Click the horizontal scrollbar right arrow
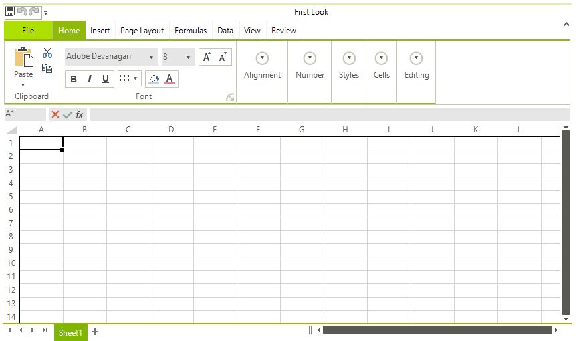Screen dimensions: 583x341 pyautogui.click(x=556, y=330)
